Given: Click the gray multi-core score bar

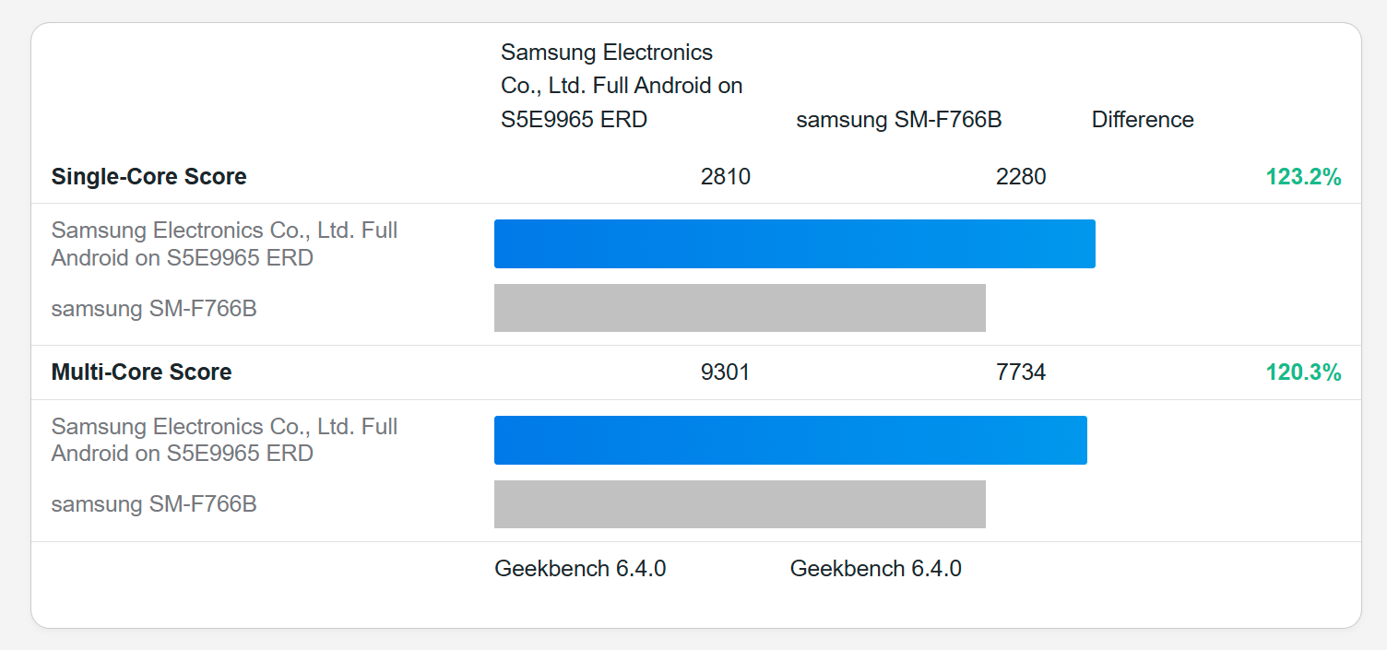Looking at the screenshot, I should pyautogui.click(x=740, y=504).
